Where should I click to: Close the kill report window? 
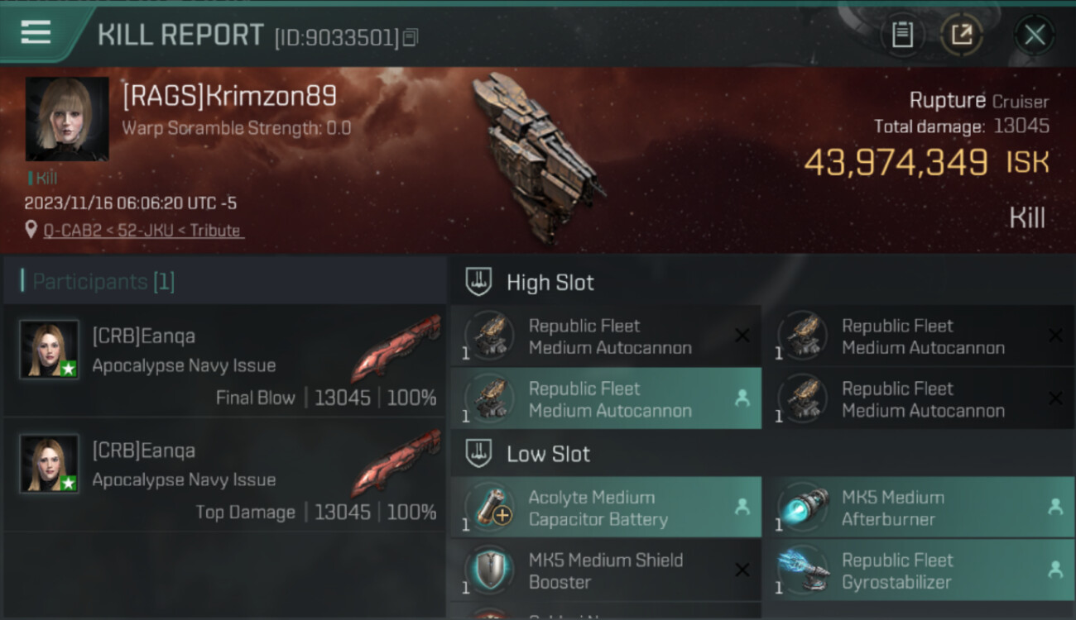point(1035,35)
